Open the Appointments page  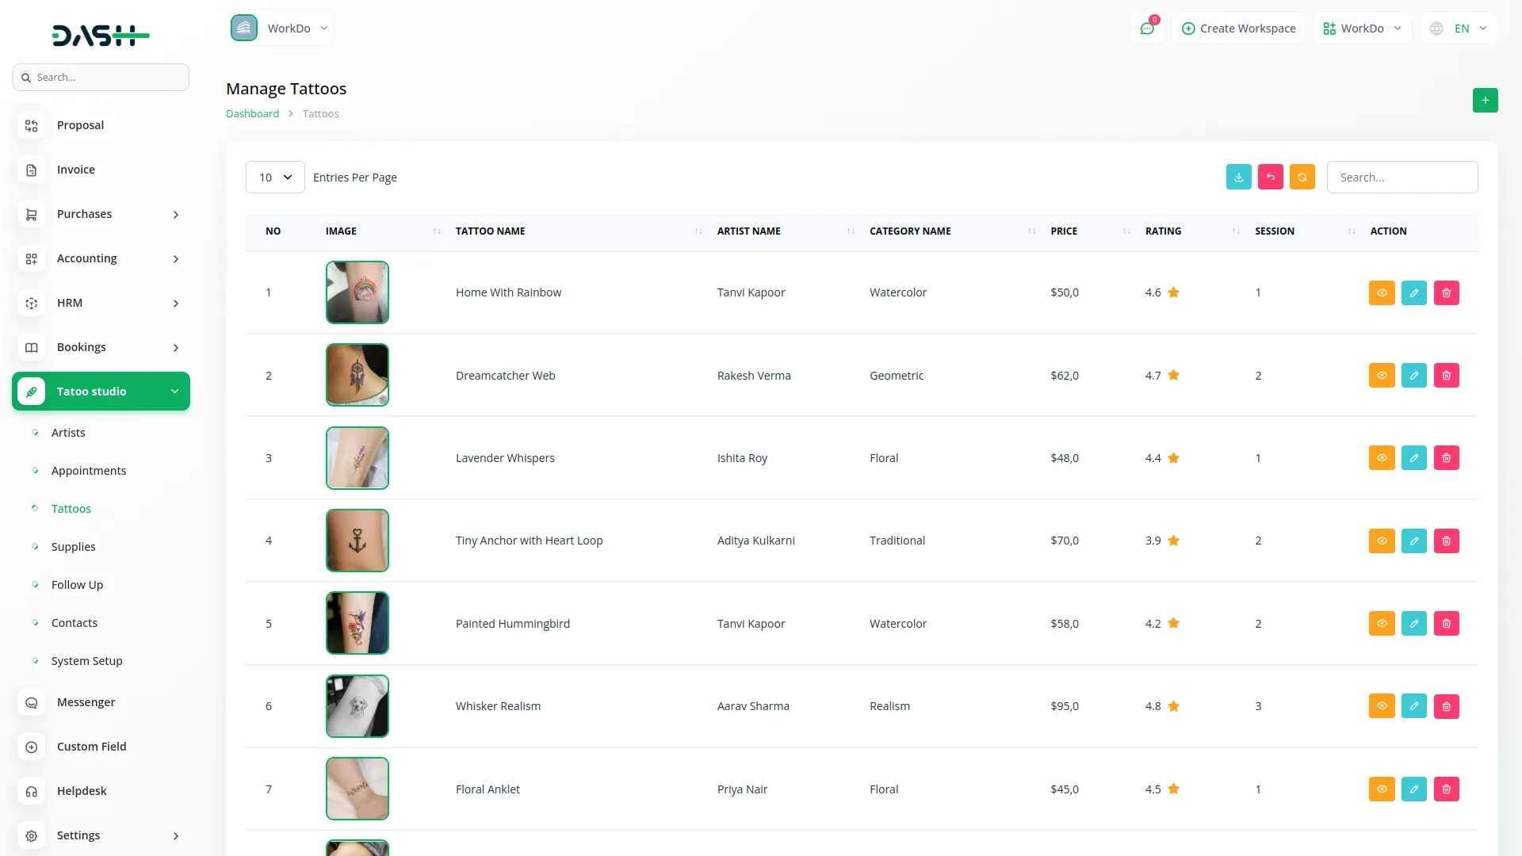pos(89,470)
